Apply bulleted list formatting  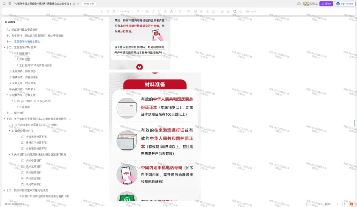point(207,11)
